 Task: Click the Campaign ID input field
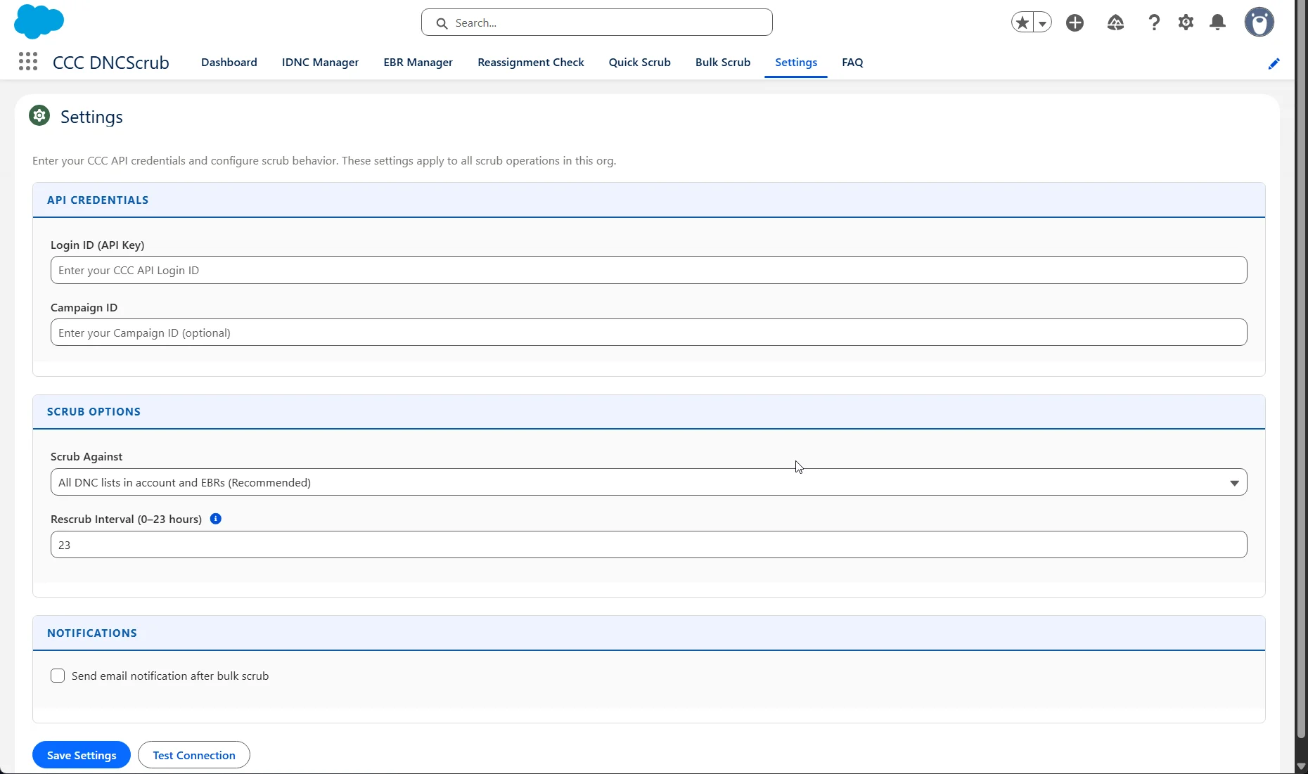coord(649,333)
